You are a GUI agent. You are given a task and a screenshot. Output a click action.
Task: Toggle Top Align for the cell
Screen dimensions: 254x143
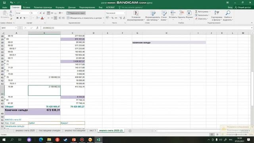pyautogui.click(x=48, y=13)
